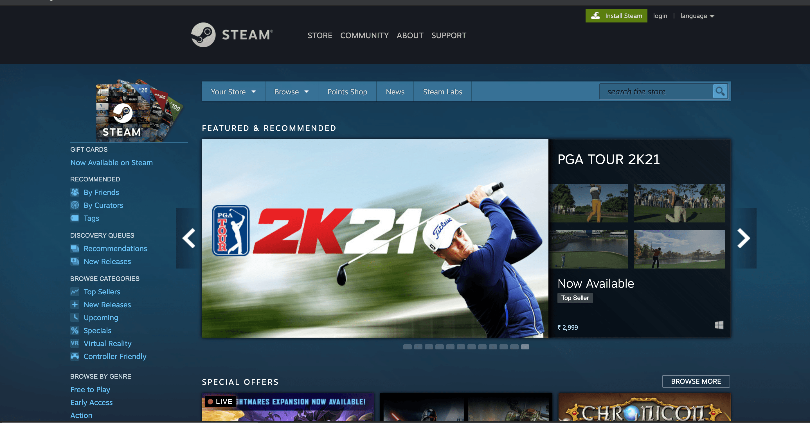Navigate to Free to Play genre
The image size is (810, 423).
point(89,389)
